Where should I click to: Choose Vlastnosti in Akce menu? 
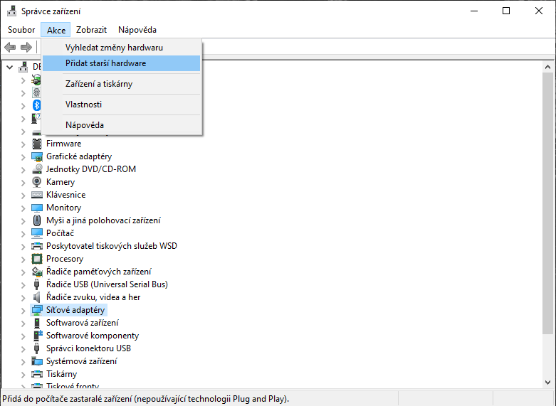tap(121, 105)
